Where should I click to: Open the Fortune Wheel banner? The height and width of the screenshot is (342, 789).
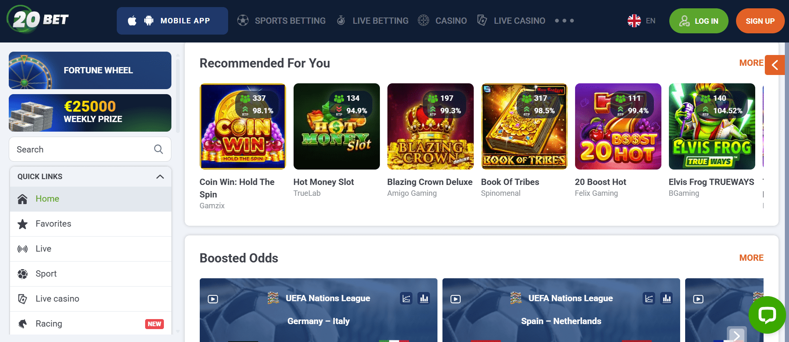tap(90, 70)
